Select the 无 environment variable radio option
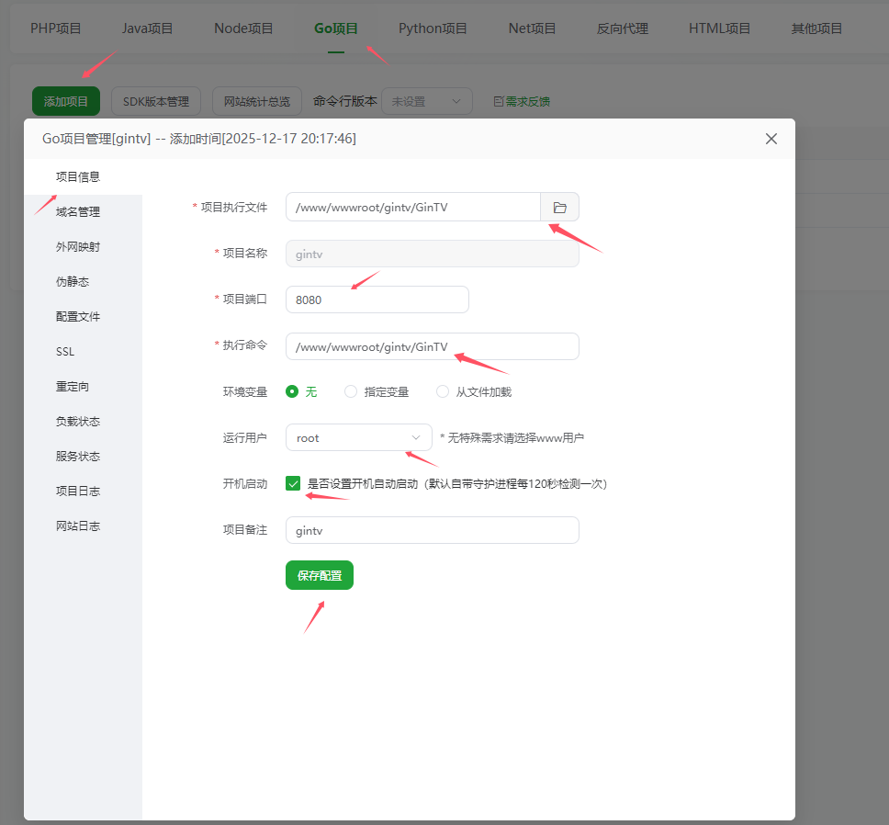 (292, 391)
